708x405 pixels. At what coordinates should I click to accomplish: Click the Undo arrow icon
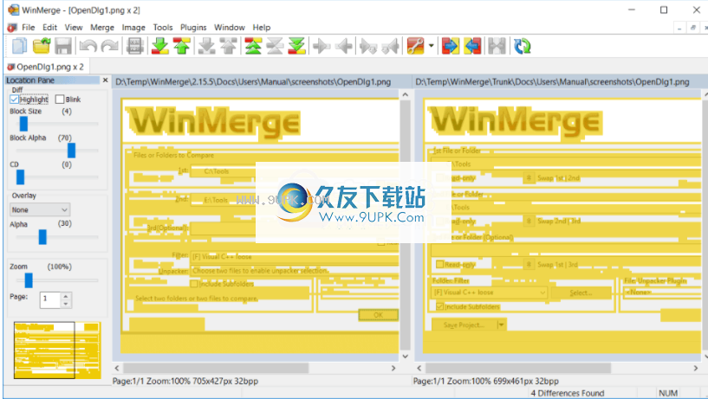pyautogui.click(x=88, y=46)
